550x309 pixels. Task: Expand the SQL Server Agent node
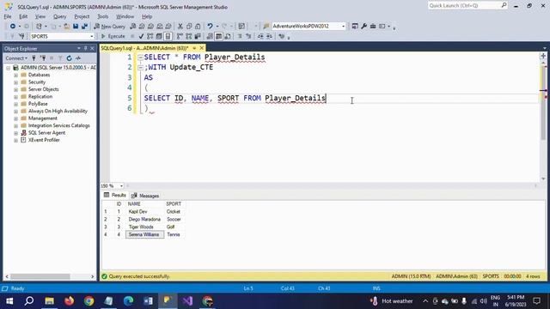pyautogui.click(x=15, y=133)
